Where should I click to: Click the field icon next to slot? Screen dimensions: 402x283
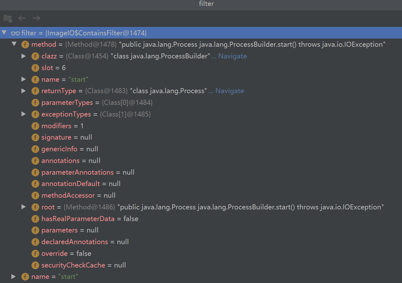[36, 68]
